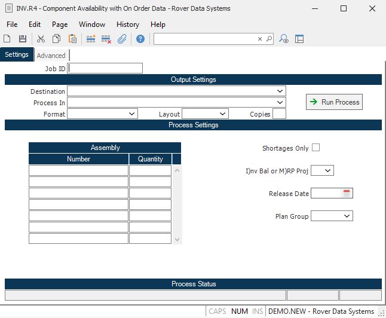This screenshot has width=386, height=318.
Task: Click the Copy icon in toolbar
Action: [x=56, y=39]
